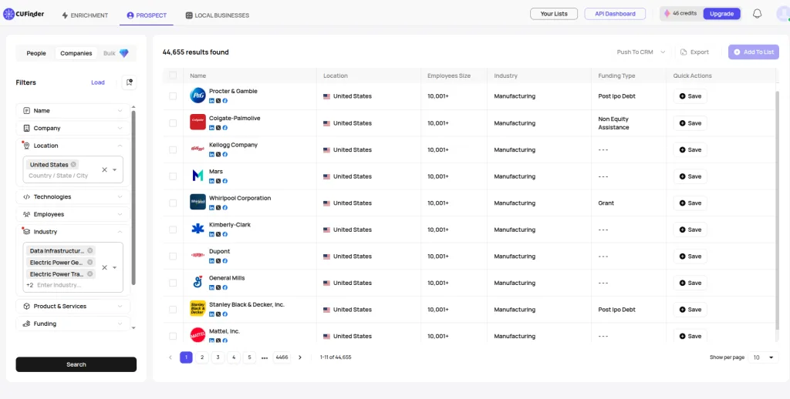The image size is (790, 399).
Task: Remove the Electric Power Tra... industry tag
Action: coord(89,274)
